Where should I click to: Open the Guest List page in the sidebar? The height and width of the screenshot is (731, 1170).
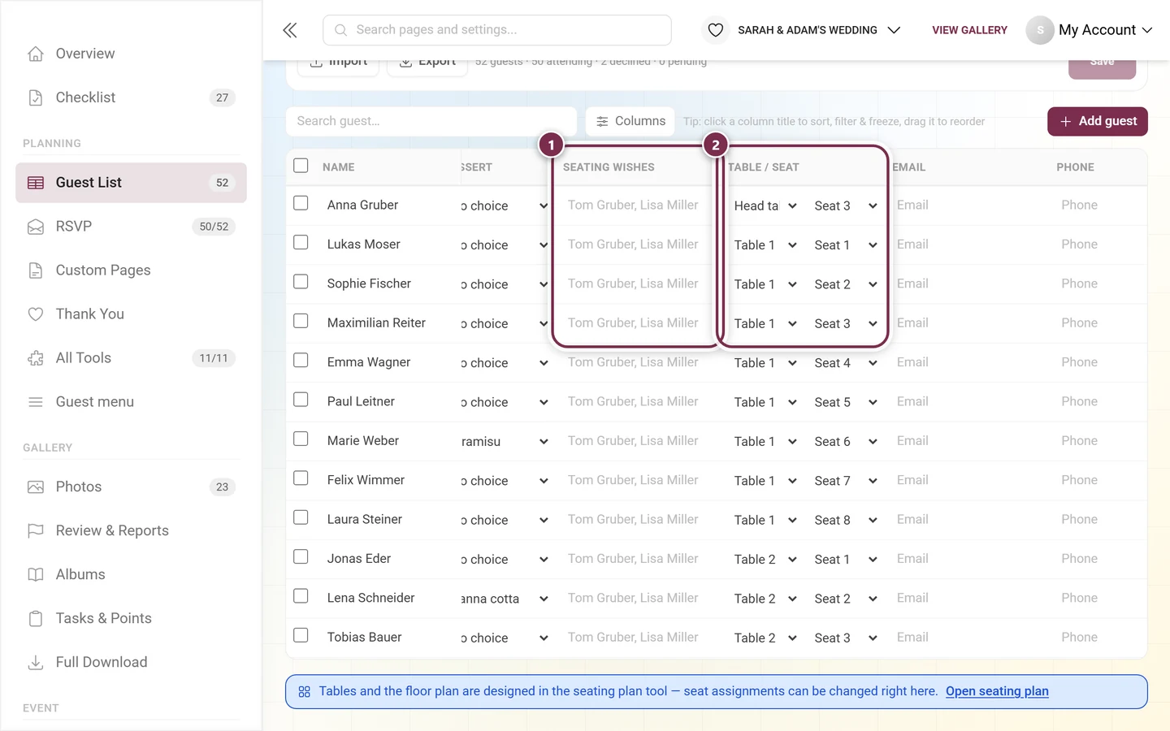click(131, 183)
